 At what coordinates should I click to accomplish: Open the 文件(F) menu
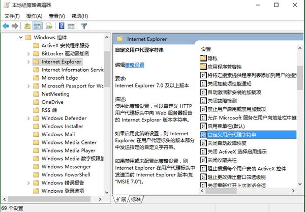pyautogui.click(x=12, y=16)
